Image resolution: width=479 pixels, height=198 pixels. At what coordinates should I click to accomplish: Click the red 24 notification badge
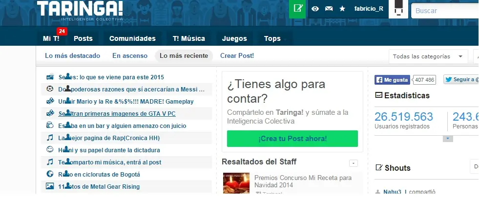(62, 31)
